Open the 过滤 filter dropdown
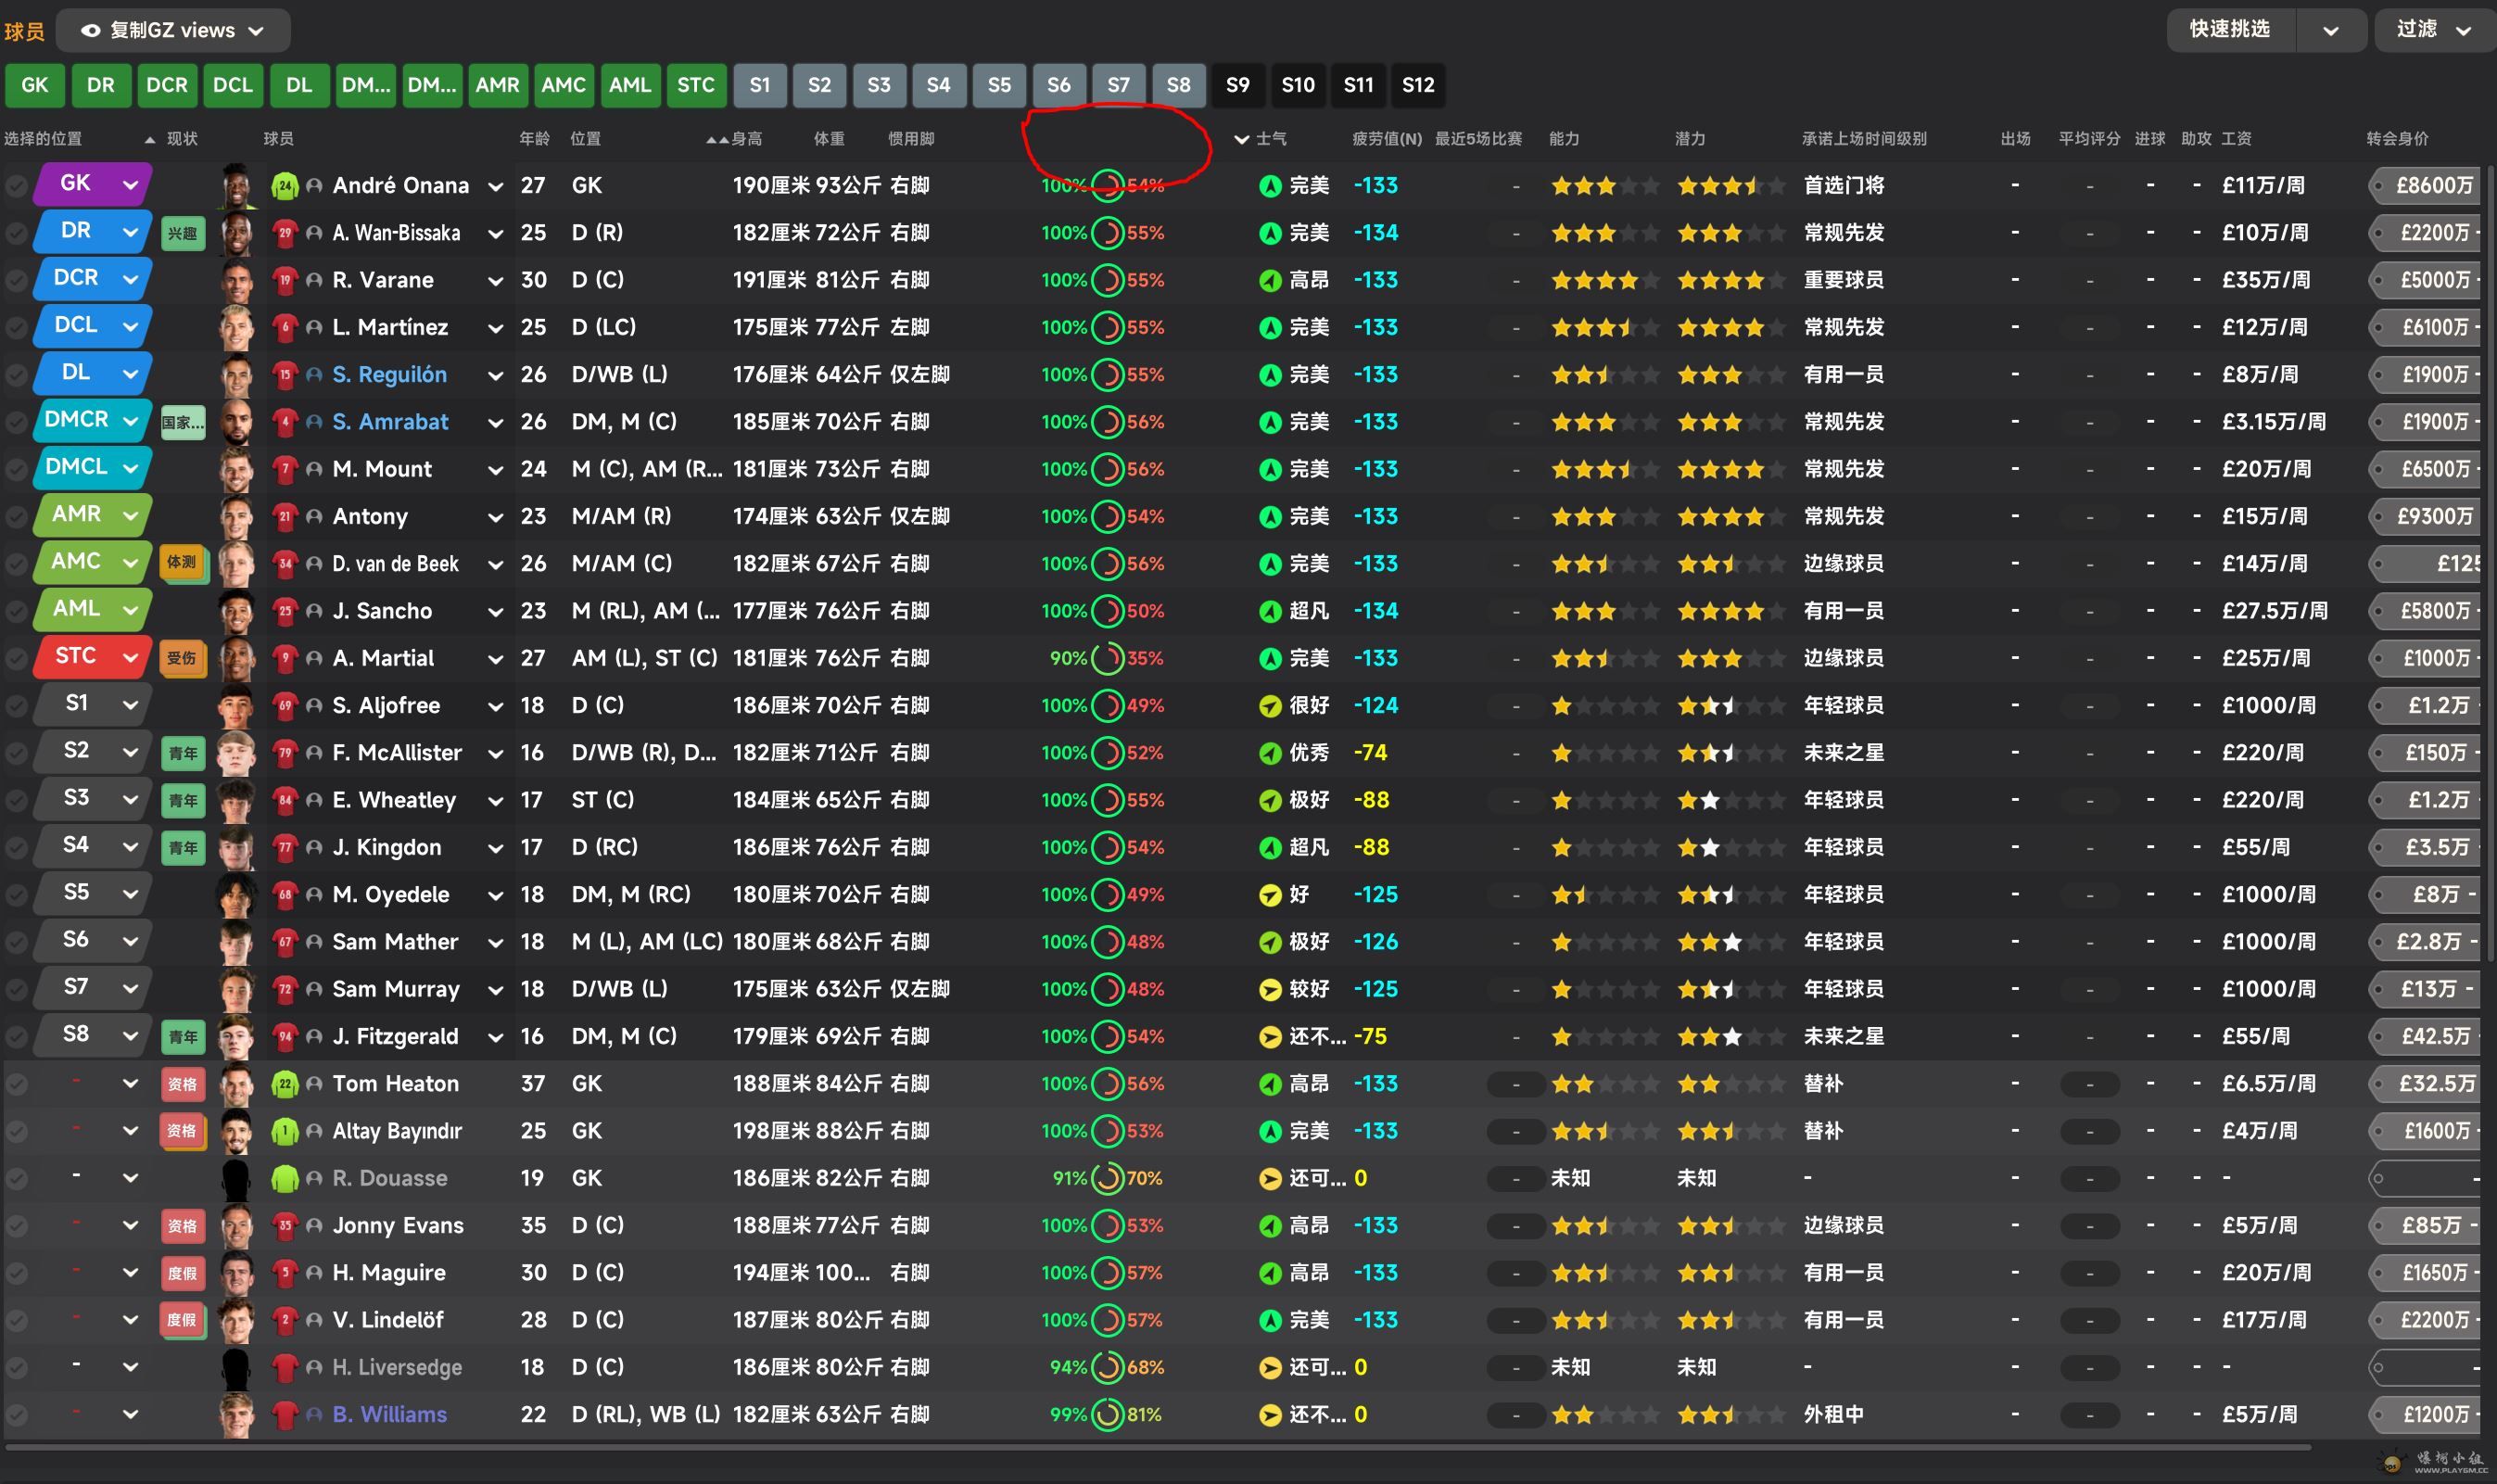The height and width of the screenshot is (1484, 2497). [x=2434, y=31]
